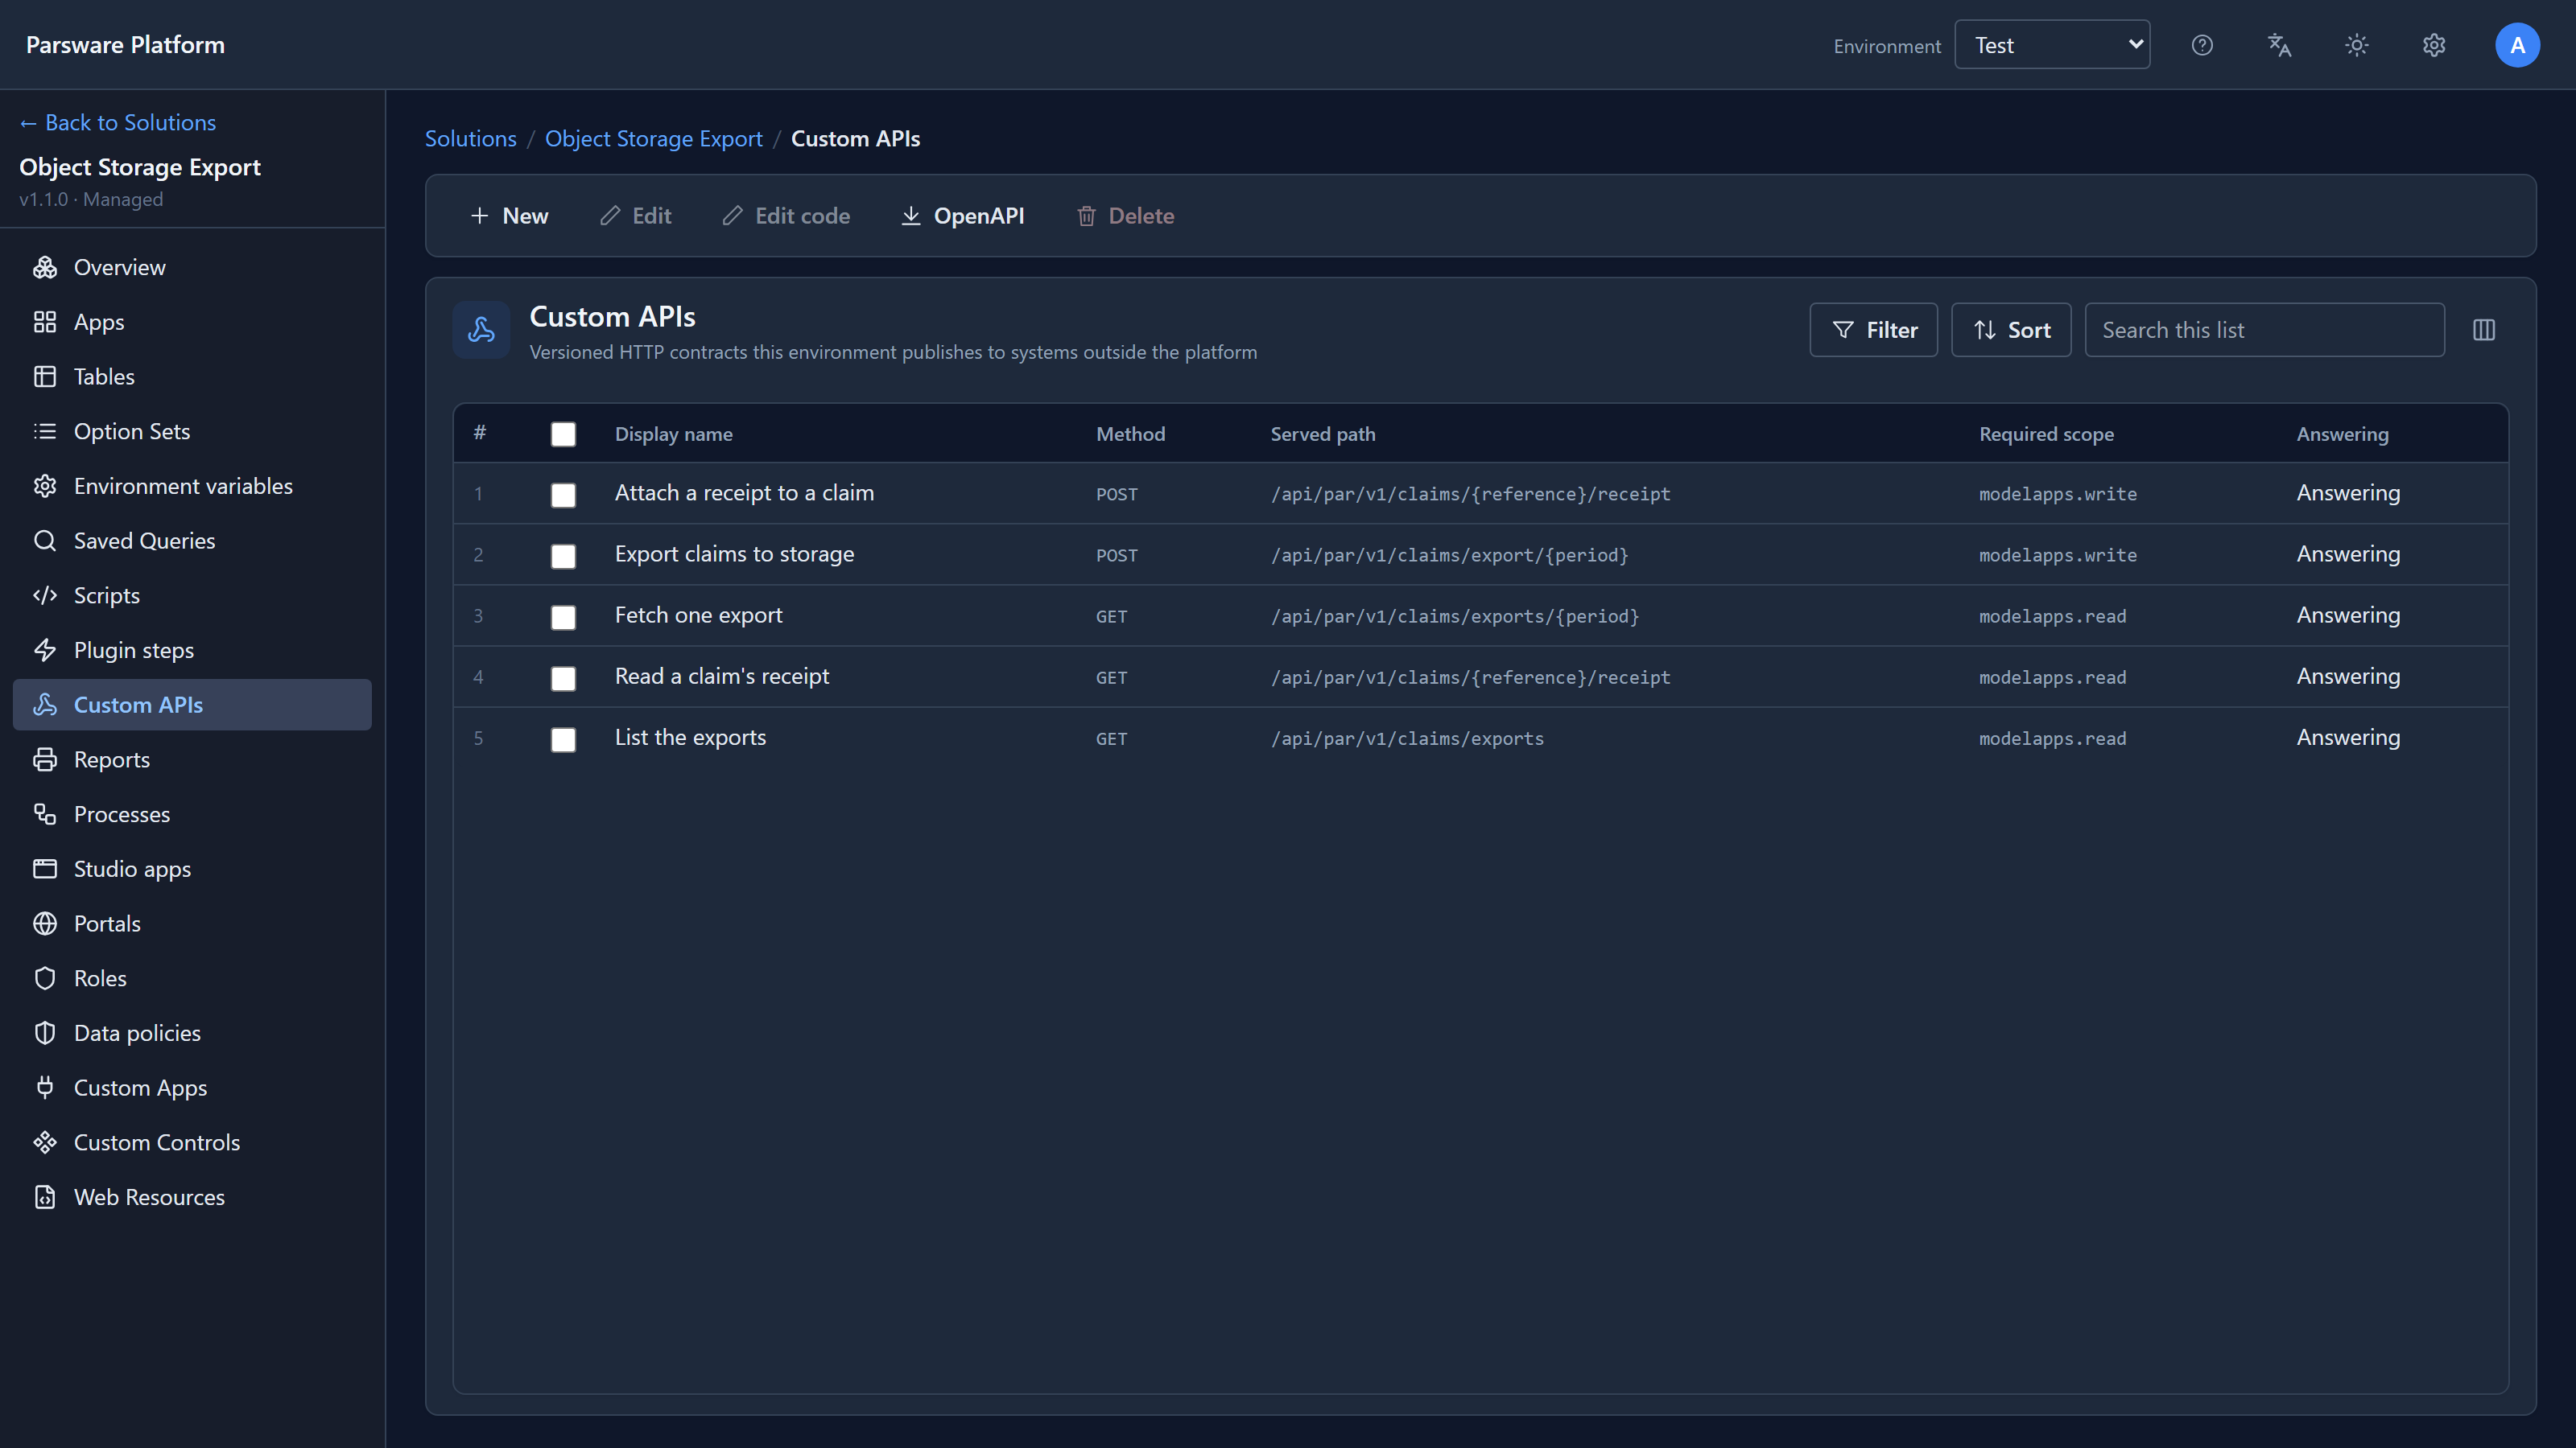
Task: Check the box for Export claims to storage
Action: coord(563,556)
